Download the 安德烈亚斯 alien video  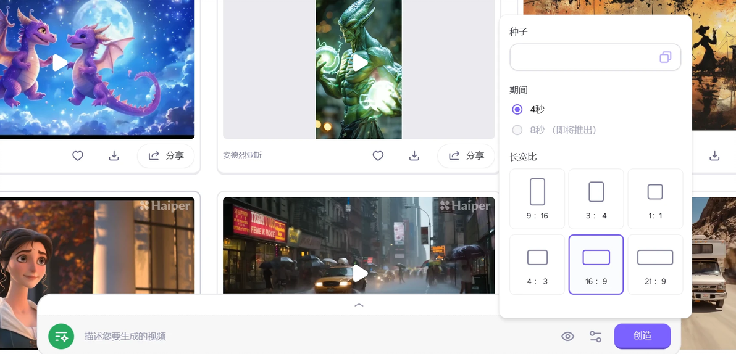coord(414,155)
